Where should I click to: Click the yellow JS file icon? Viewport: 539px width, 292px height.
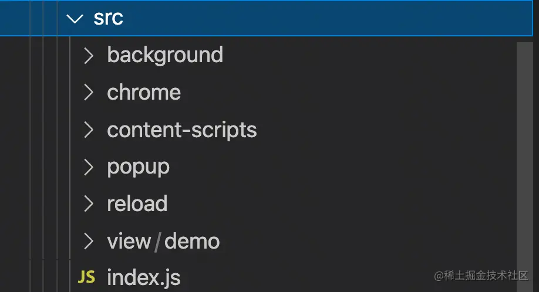pos(86,277)
